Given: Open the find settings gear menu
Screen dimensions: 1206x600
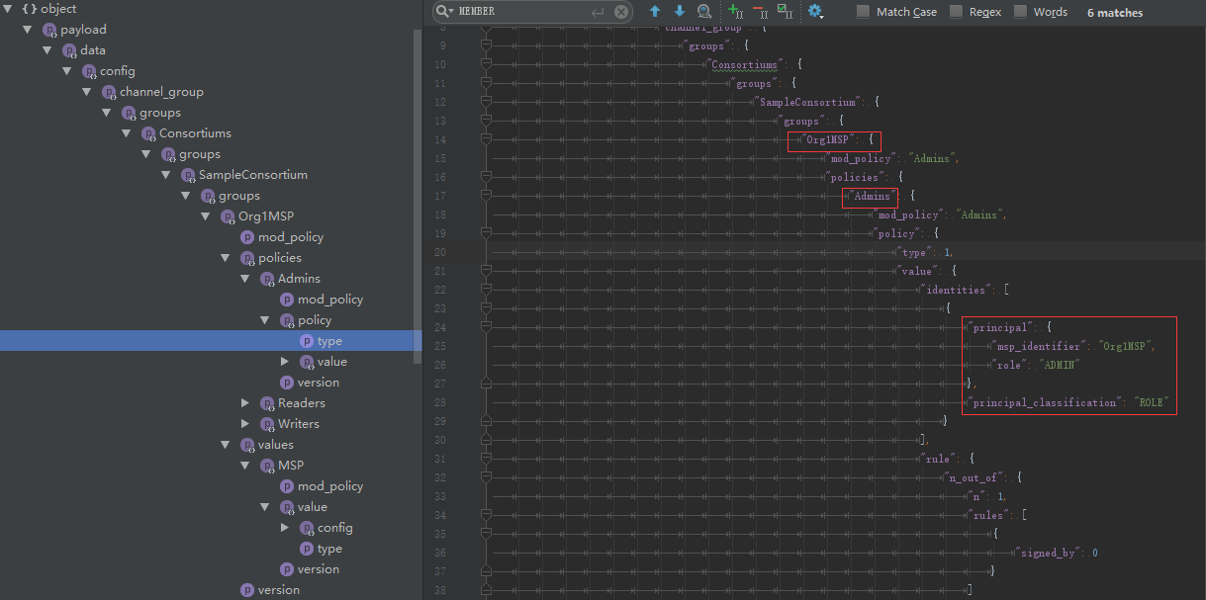Looking at the screenshot, I should tap(815, 12).
